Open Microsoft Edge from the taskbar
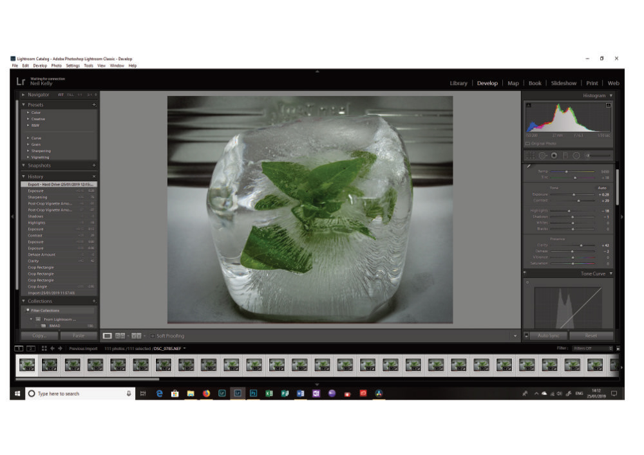Viewport: 644px width, 455px height. point(159,393)
